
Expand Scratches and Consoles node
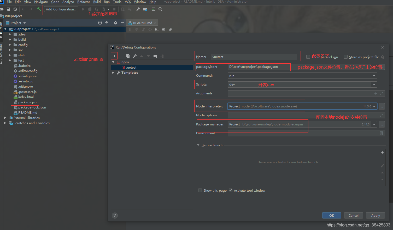coord(5,123)
